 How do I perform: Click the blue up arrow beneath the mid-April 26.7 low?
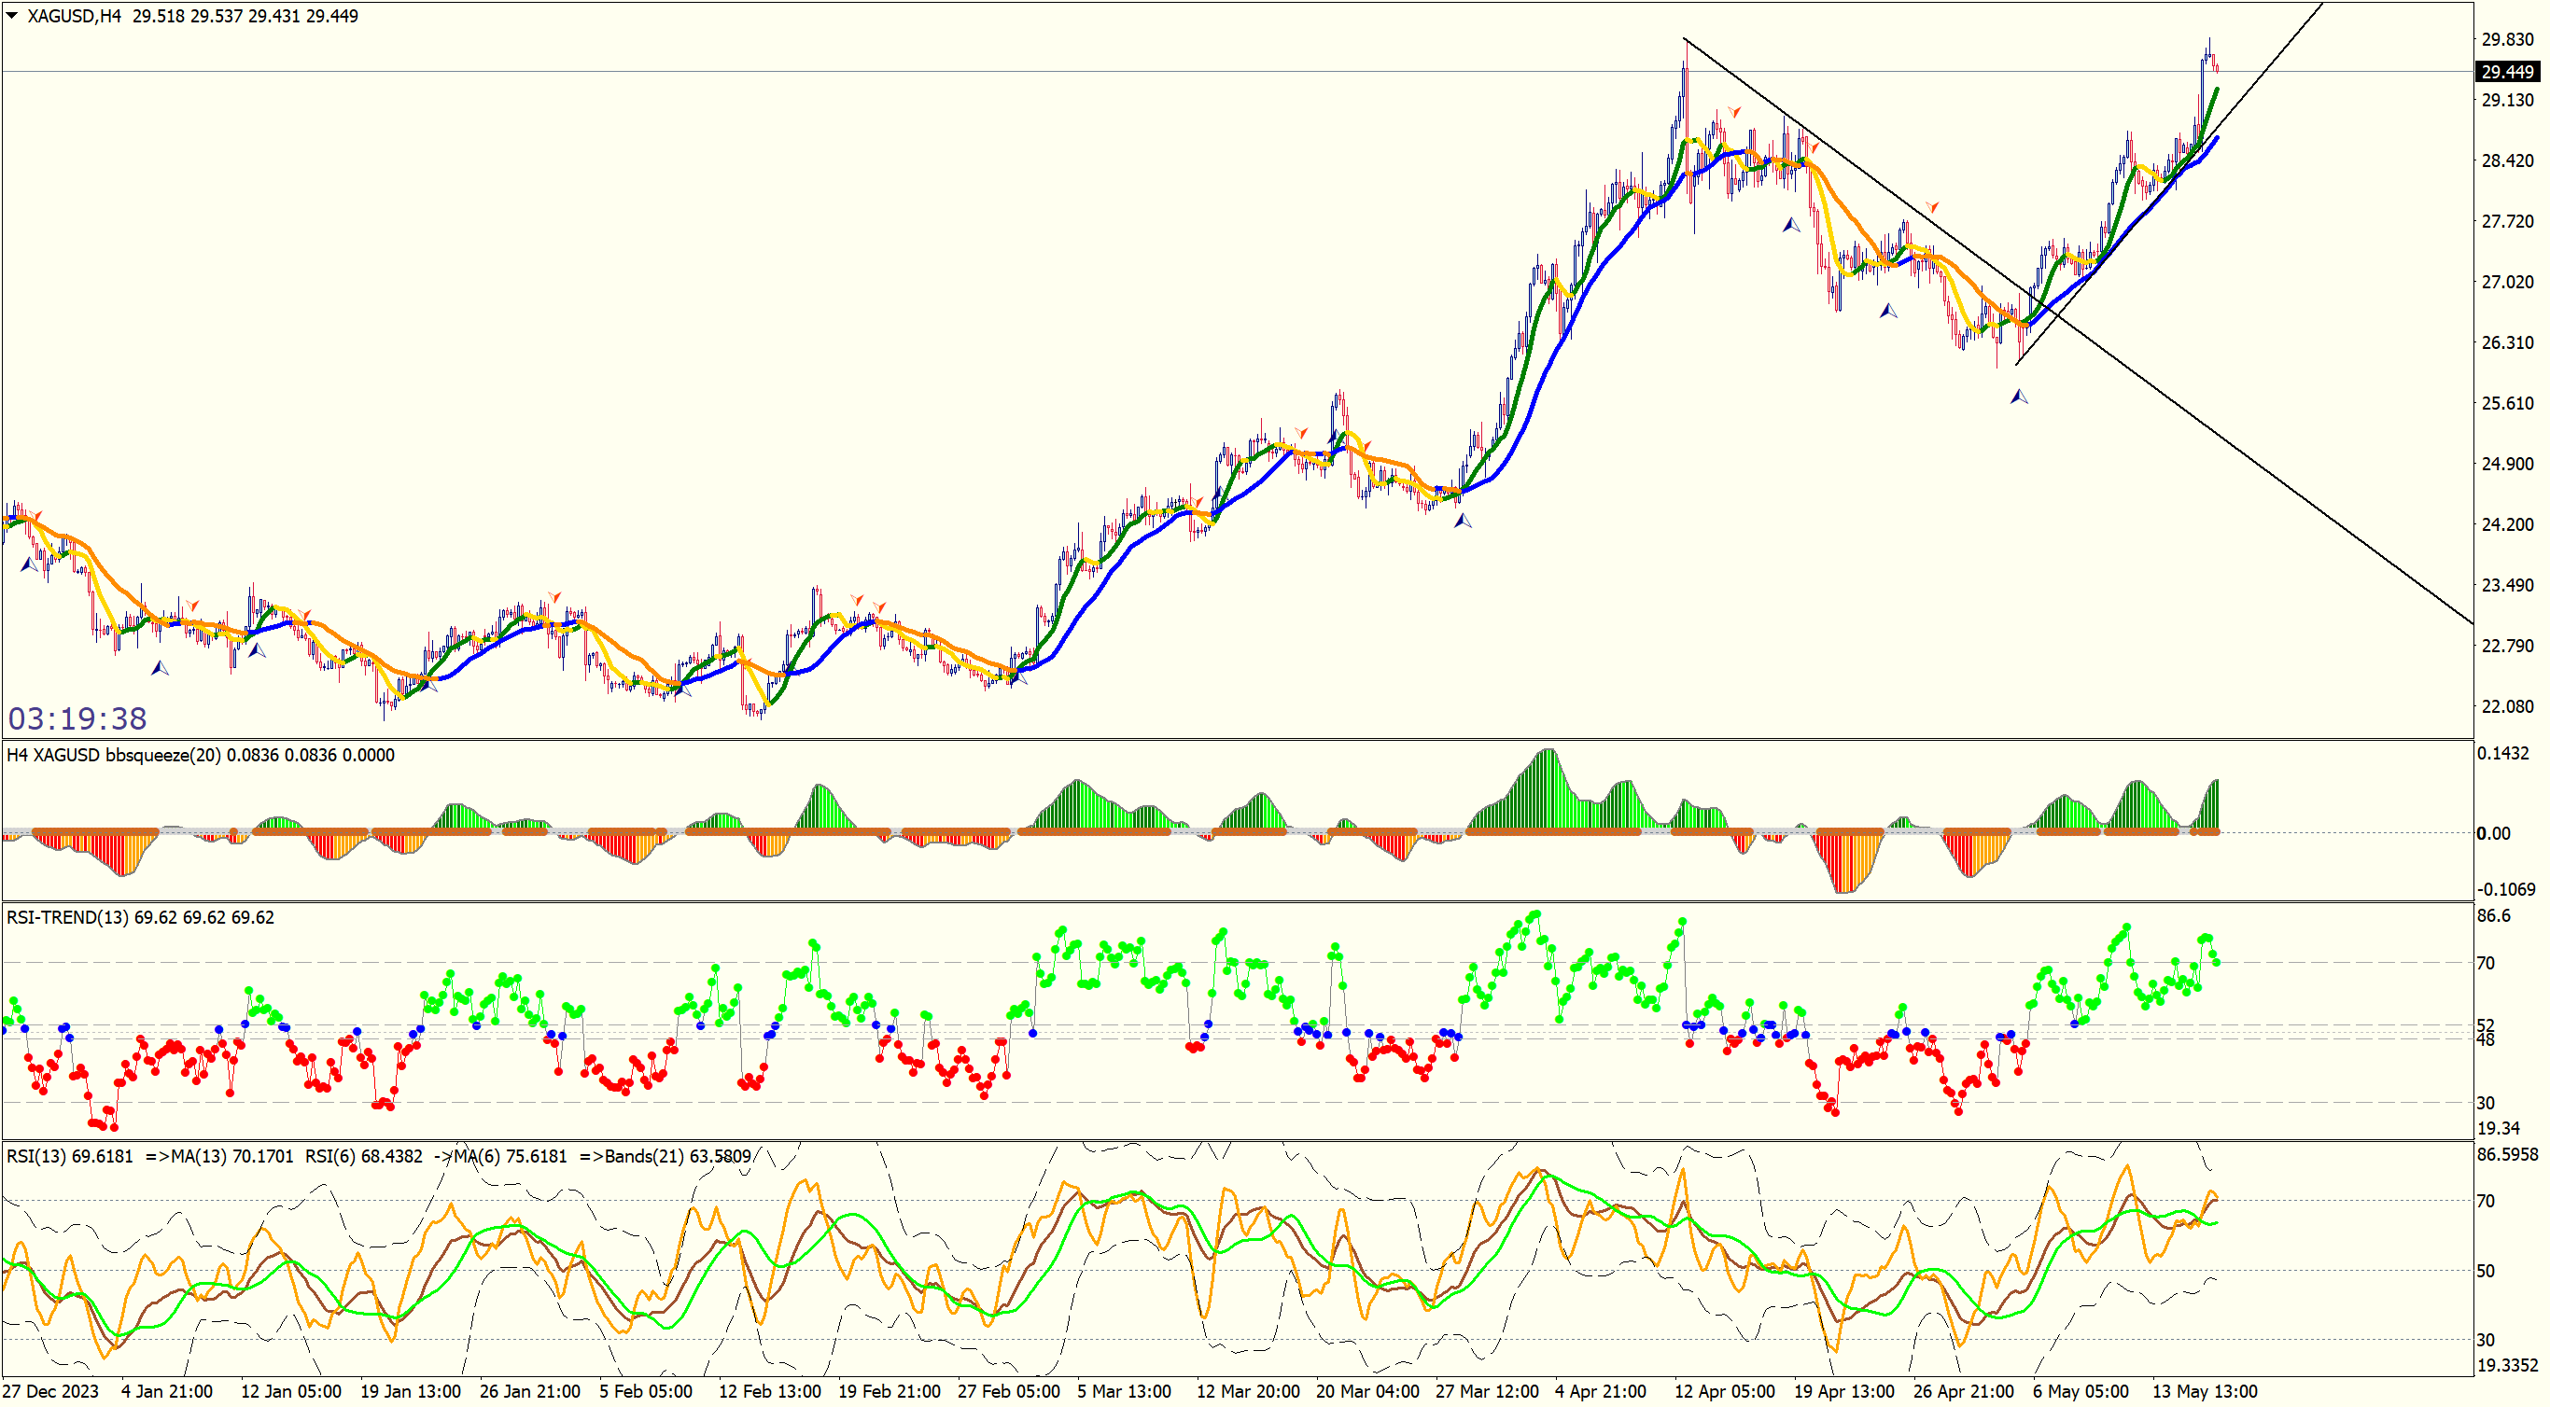coord(1889,311)
